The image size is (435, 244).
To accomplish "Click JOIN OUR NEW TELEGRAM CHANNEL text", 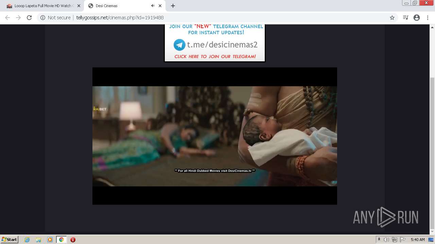I will click(216, 26).
